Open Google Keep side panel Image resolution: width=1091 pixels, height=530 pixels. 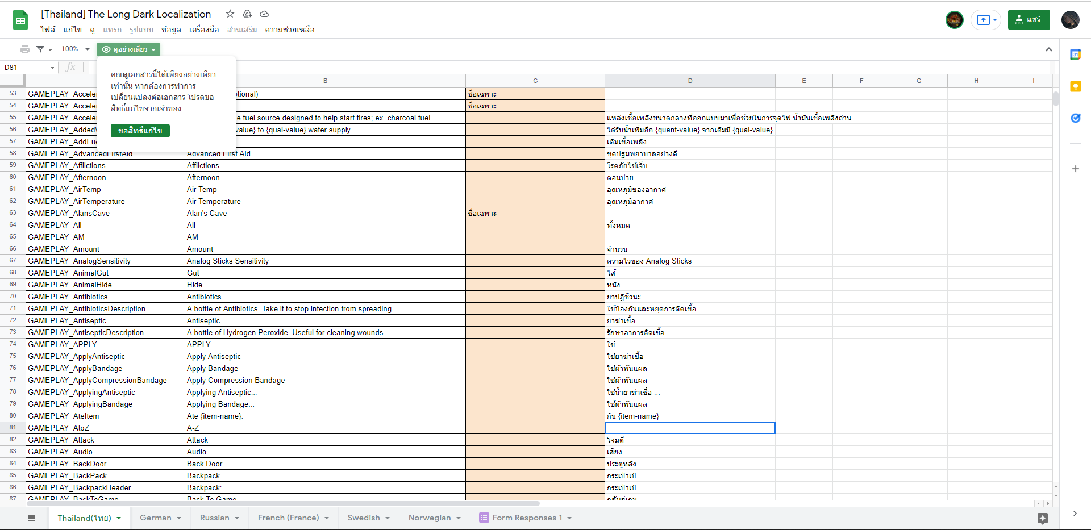click(1075, 86)
